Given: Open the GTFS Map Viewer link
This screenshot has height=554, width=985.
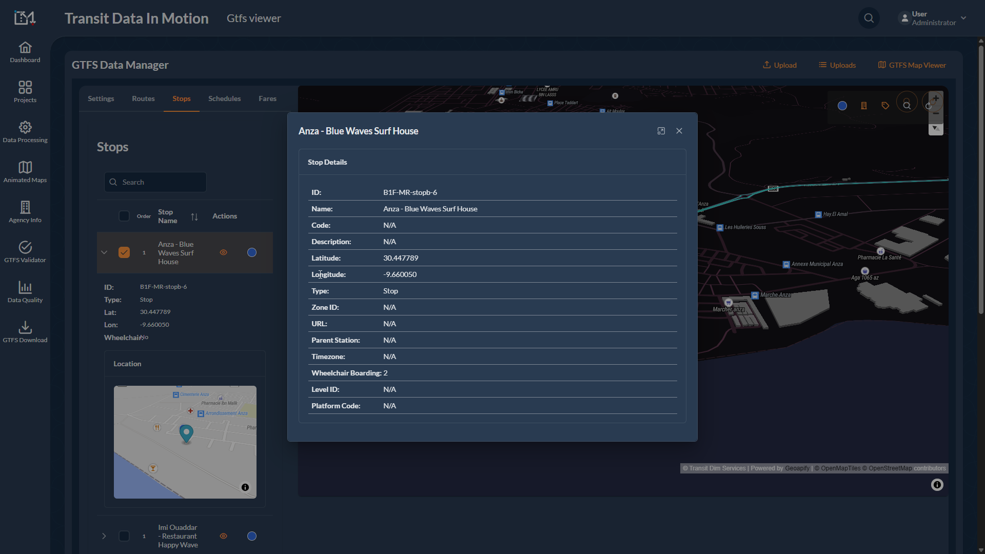Looking at the screenshot, I should click(912, 65).
